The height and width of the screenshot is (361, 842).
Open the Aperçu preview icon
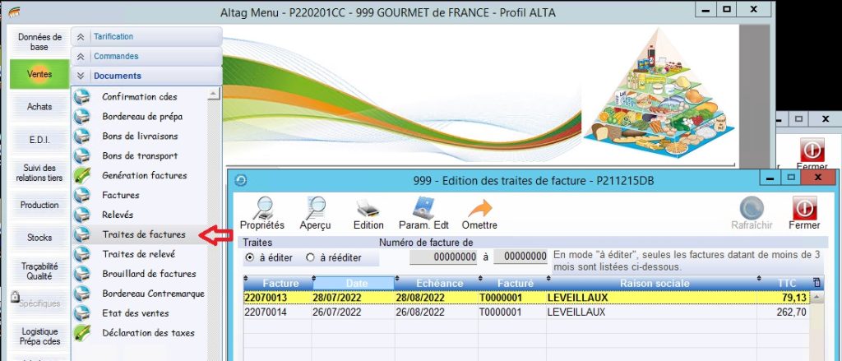[x=316, y=209]
